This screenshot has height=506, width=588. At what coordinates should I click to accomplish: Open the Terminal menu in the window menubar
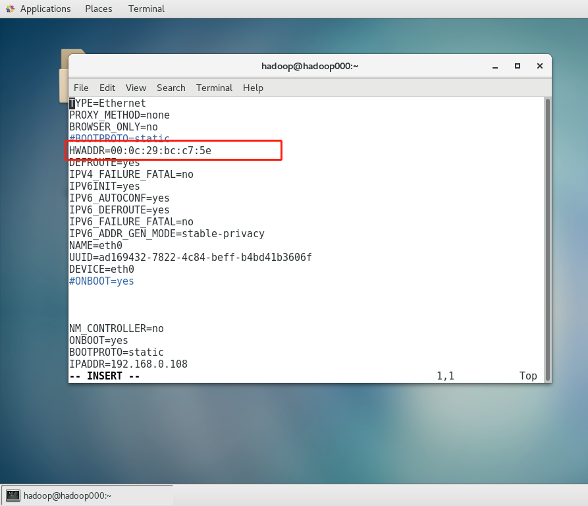pos(214,88)
